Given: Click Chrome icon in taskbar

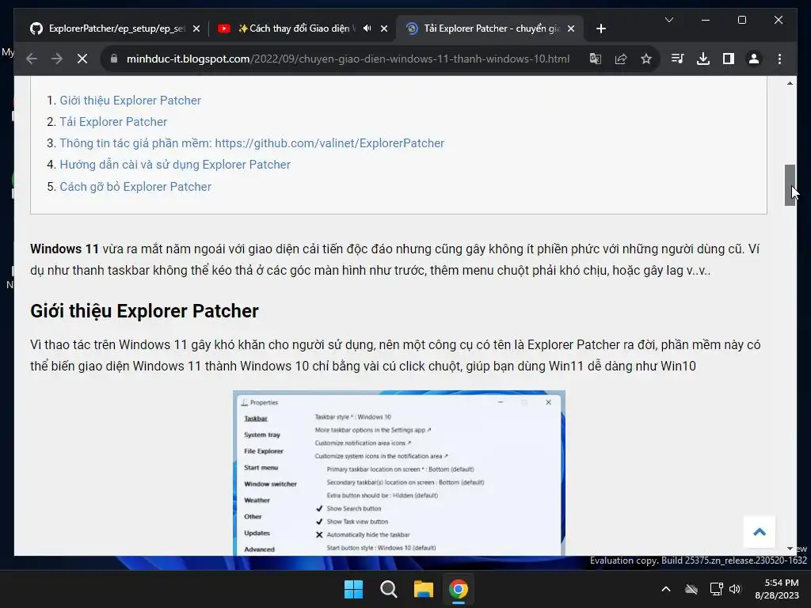Looking at the screenshot, I should (459, 589).
